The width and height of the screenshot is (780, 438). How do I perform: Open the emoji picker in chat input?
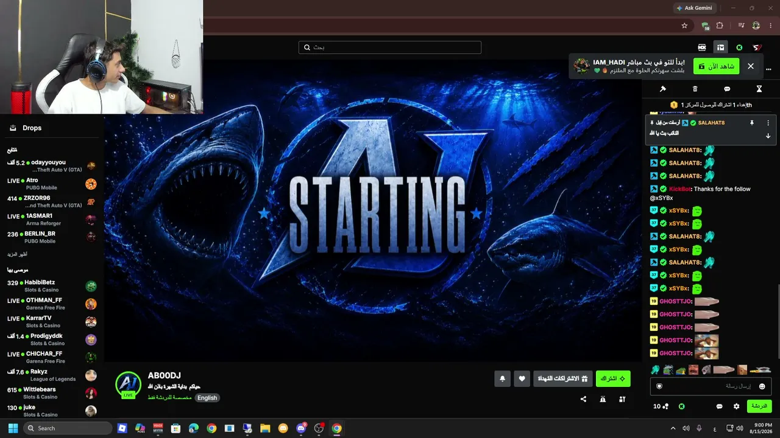click(x=762, y=386)
